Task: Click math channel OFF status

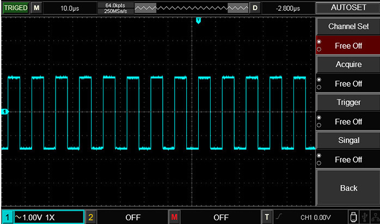Action: point(221,217)
